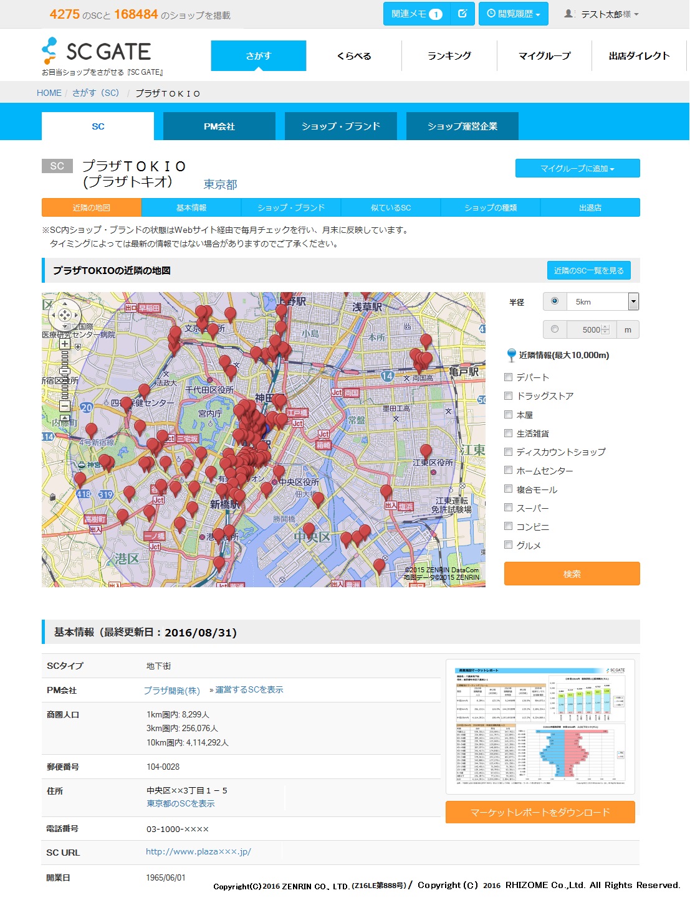Click the blue pin icon beside 近隣情報
This screenshot has width=690, height=903.
[511, 355]
